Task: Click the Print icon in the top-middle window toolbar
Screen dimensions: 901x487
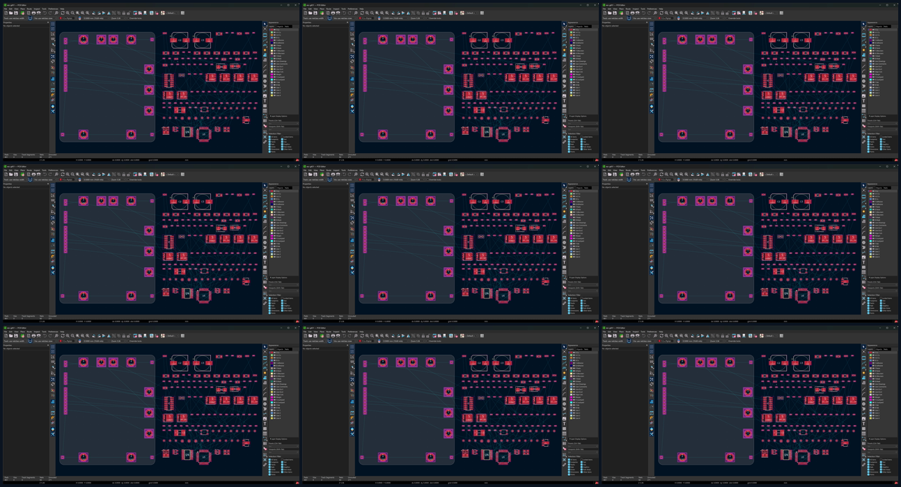Action: (333, 13)
